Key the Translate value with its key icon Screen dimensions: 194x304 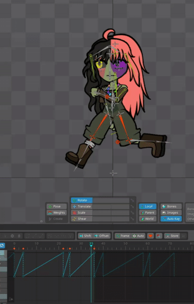pos(133,206)
